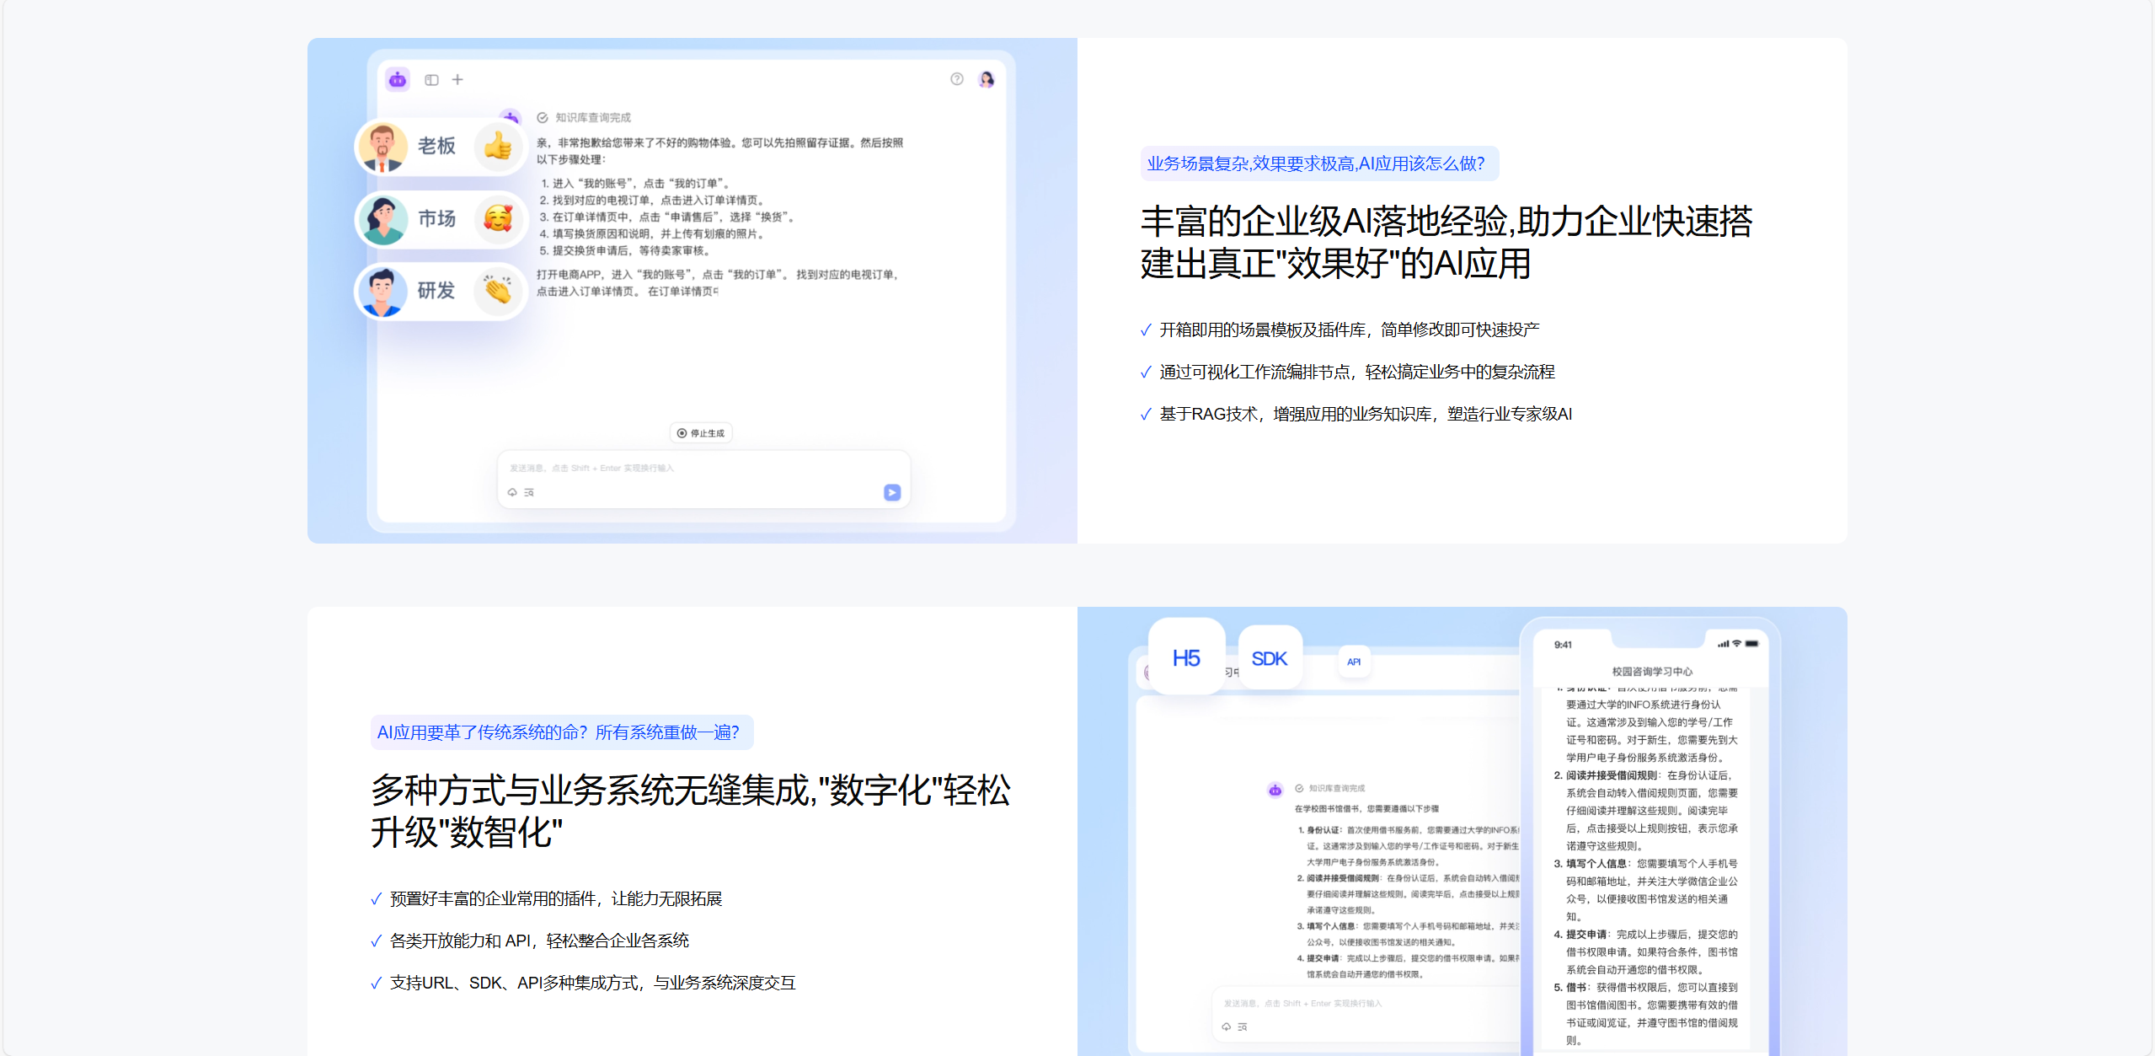
Task: Click the 研发 avatar portrait
Action: point(383,291)
